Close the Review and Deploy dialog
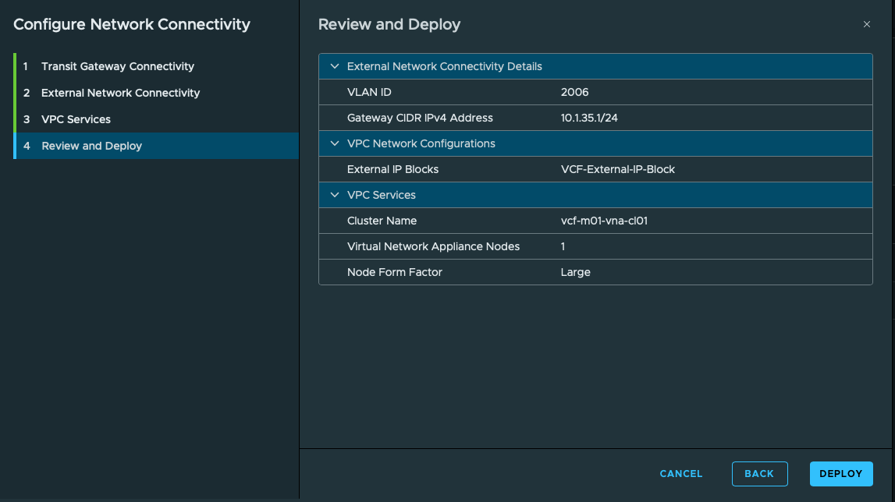Screen dimensions: 895x502 click(x=866, y=24)
